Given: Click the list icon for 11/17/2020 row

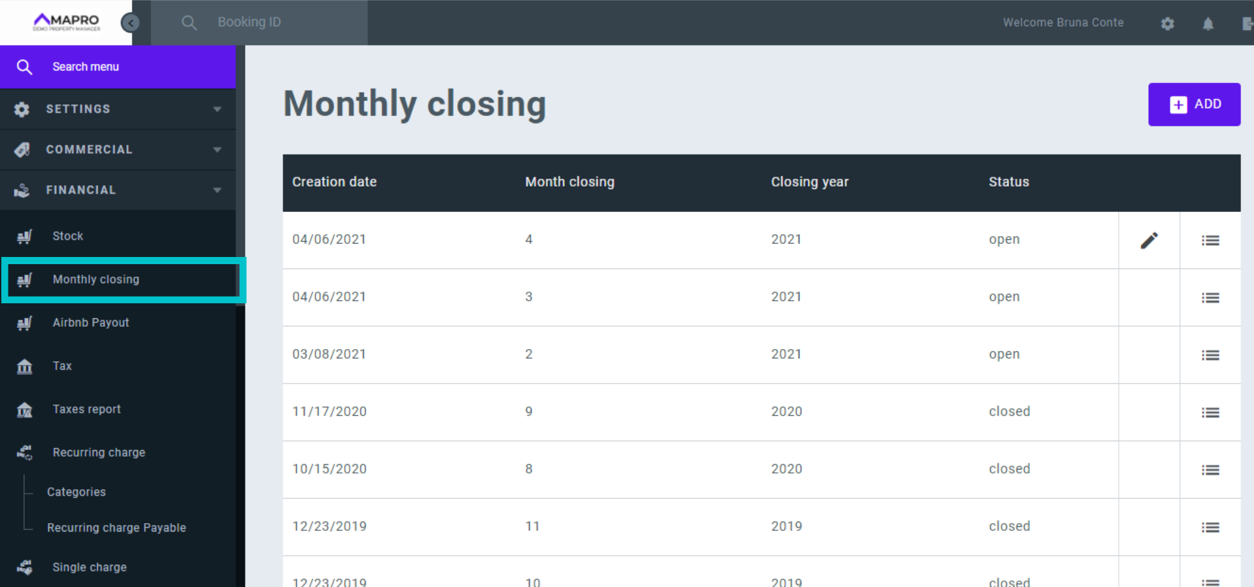Looking at the screenshot, I should 1210,412.
